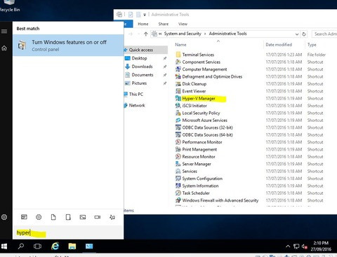This screenshot has height=257, width=337.
Task: Filter search results by Photos icon
Action: [x=83, y=217]
